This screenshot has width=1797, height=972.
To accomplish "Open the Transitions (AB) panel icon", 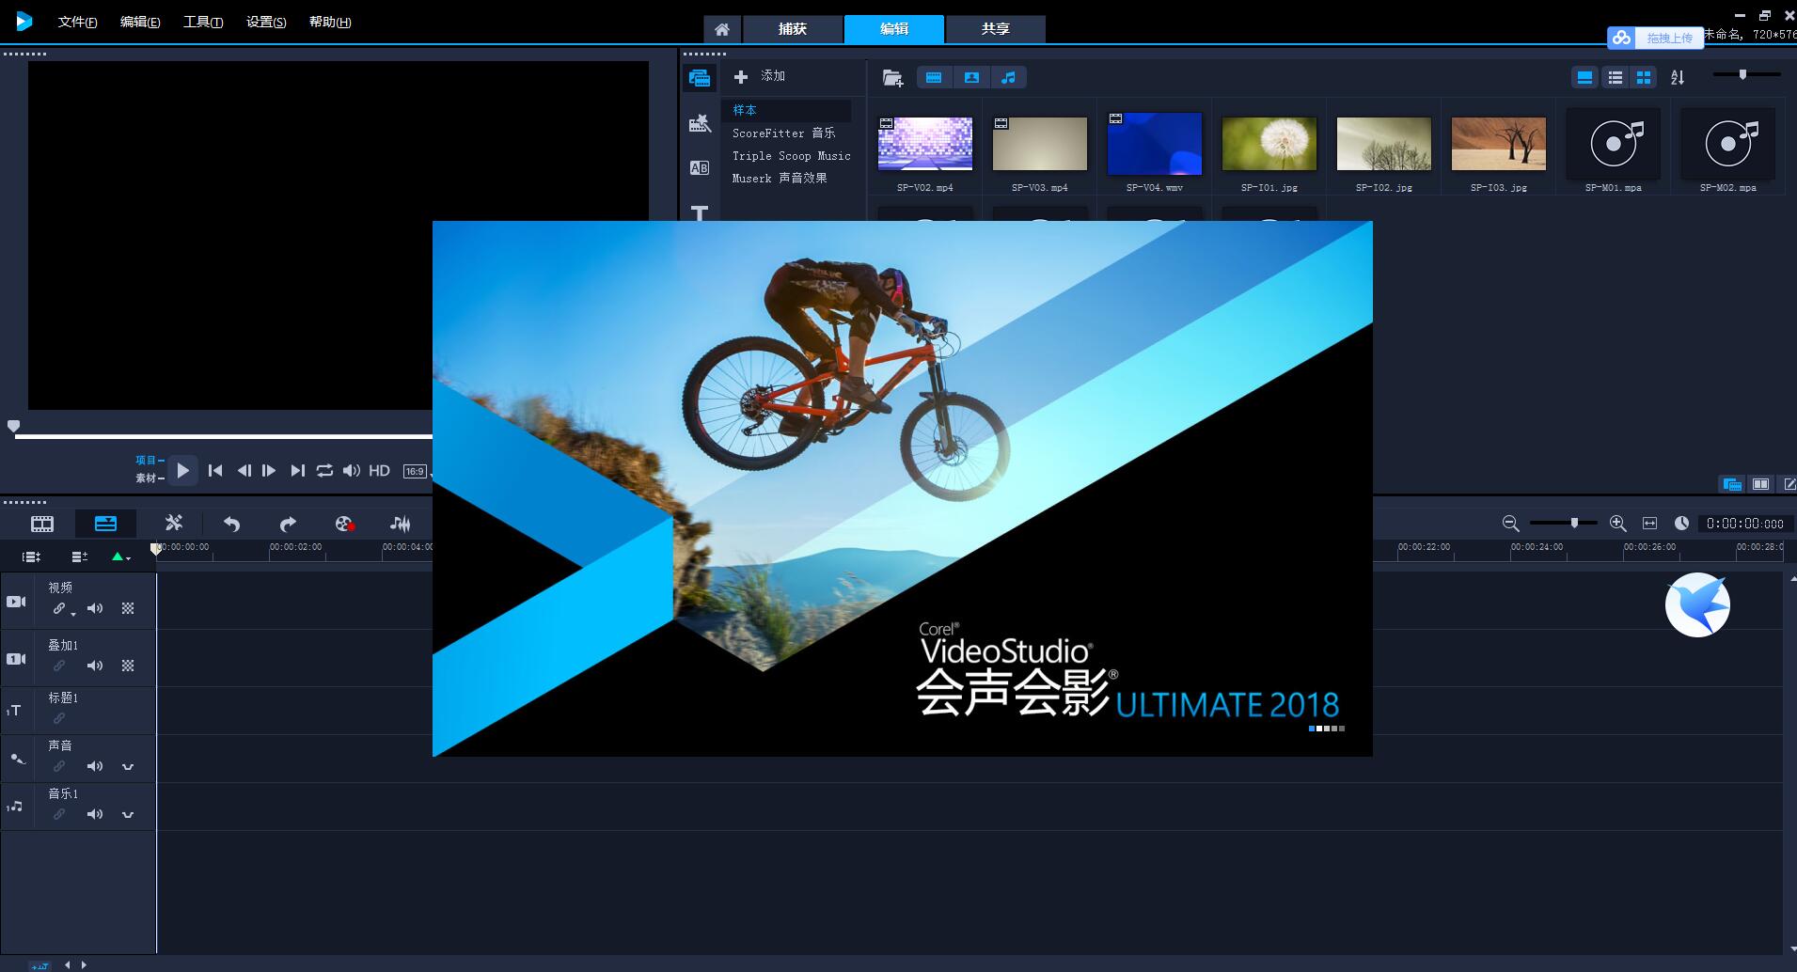I will click(700, 167).
